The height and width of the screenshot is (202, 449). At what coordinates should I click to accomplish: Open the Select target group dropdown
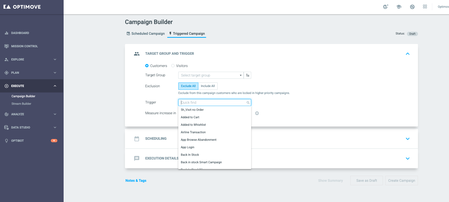coord(211,75)
